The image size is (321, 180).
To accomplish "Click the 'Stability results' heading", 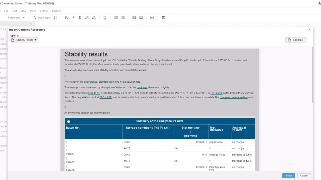I will pyautogui.click(x=86, y=54).
